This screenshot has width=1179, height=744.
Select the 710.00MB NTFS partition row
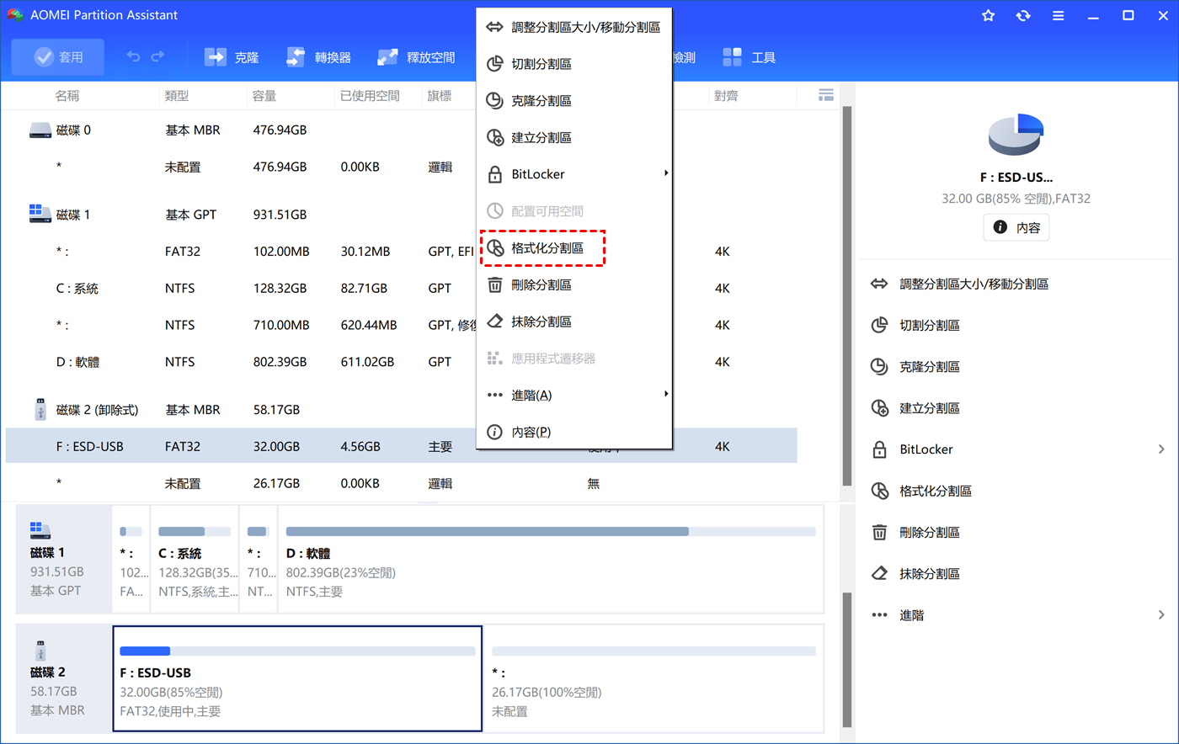click(401, 325)
